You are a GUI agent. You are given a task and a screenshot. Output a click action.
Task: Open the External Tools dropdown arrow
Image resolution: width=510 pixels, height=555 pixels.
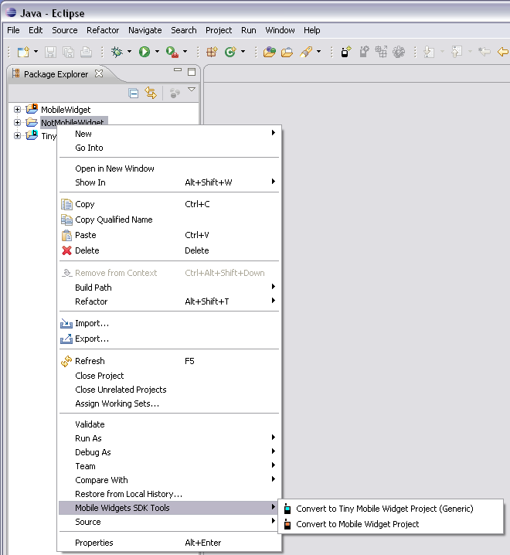[x=185, y=52]
